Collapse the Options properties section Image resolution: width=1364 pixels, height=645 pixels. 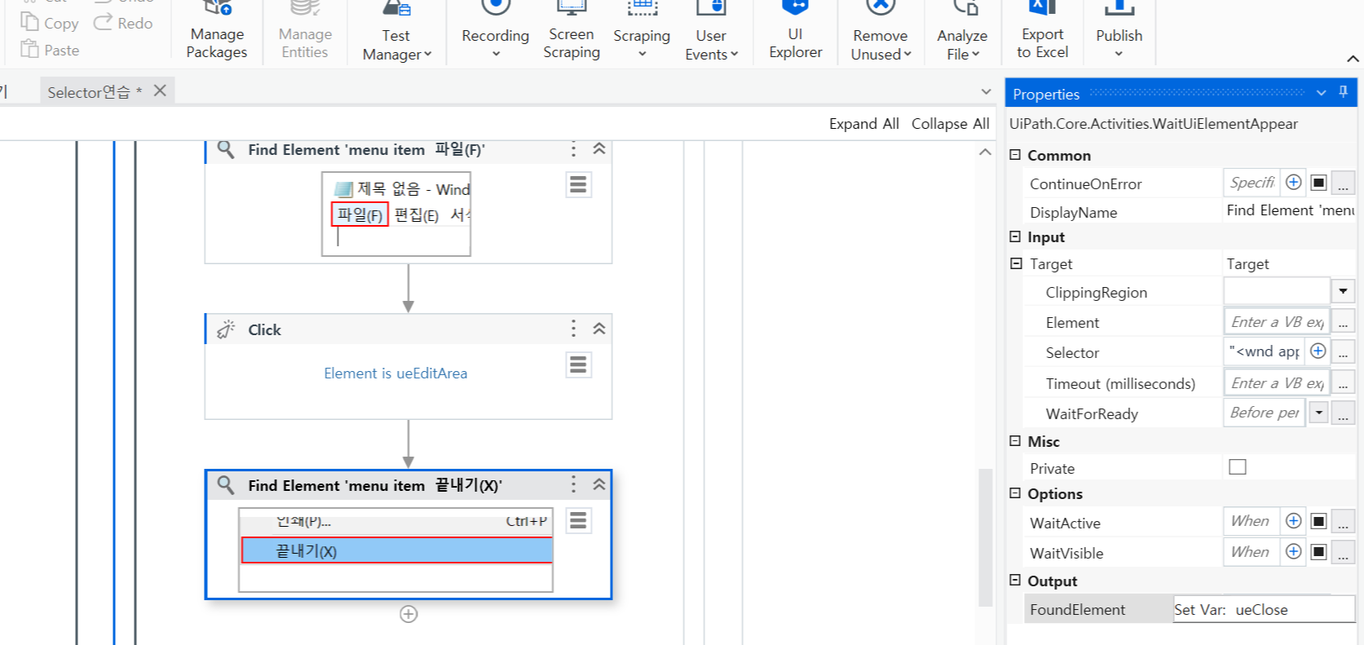(1015, 493)
